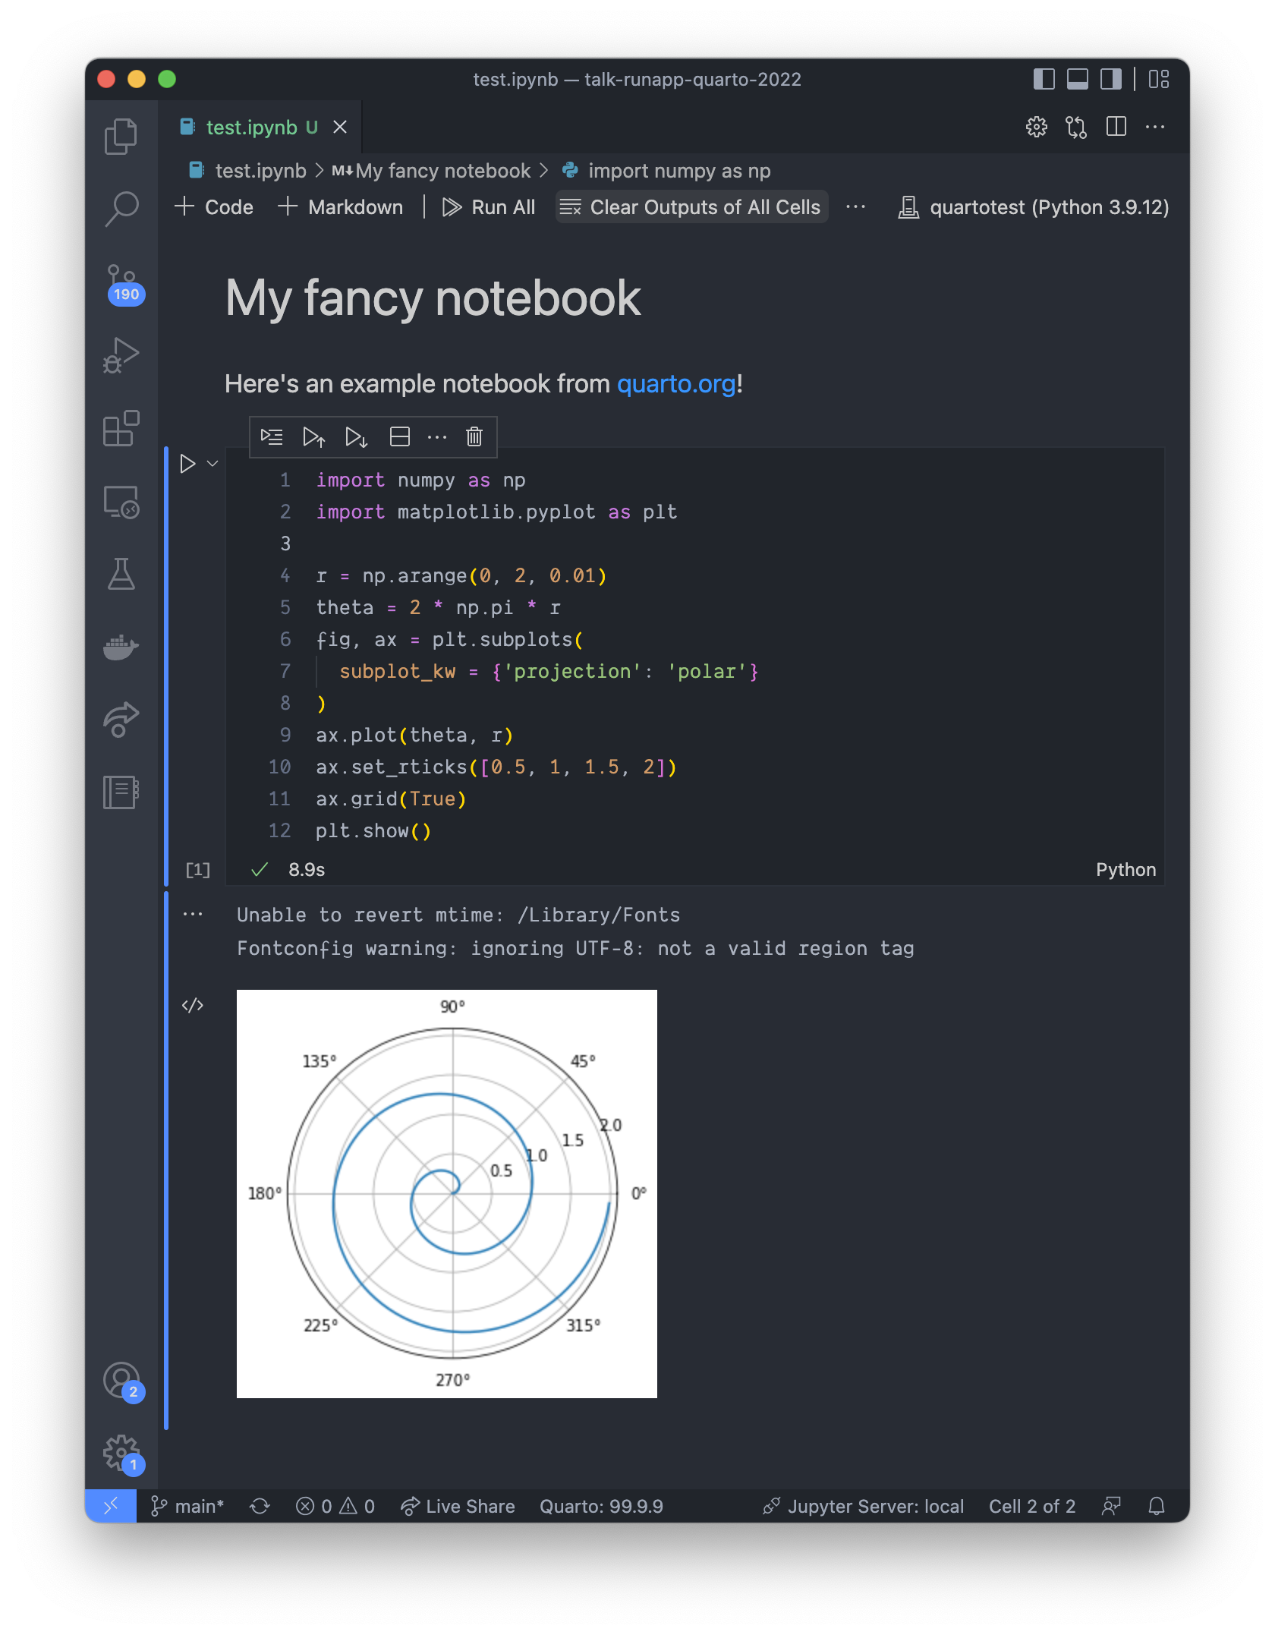
Task: Open the Testing flask view
Action: pyautogui.click(x=121, y=575)
